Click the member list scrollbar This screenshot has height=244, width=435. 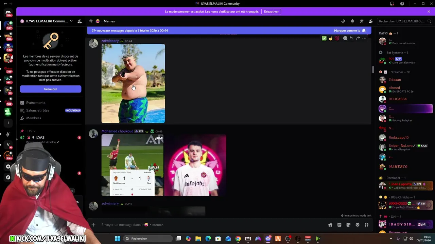(373, 69)
